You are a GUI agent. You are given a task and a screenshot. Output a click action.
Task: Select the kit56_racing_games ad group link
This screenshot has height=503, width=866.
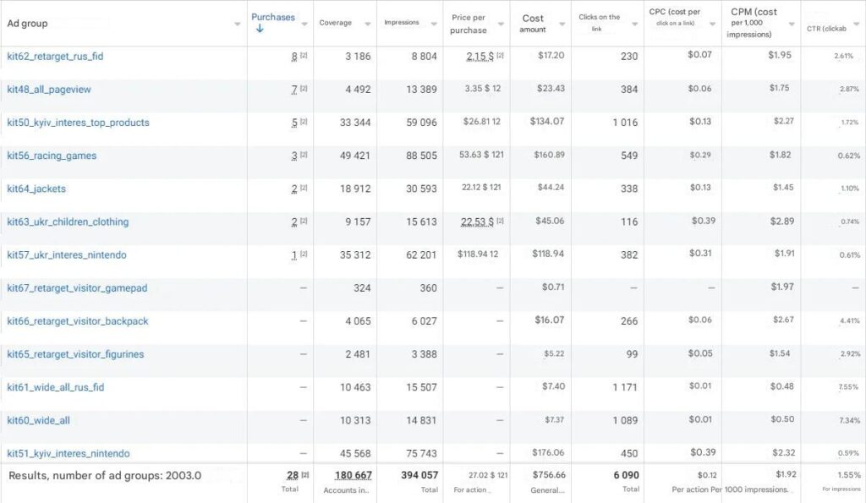pyautogui.click(x=52, y=156)
